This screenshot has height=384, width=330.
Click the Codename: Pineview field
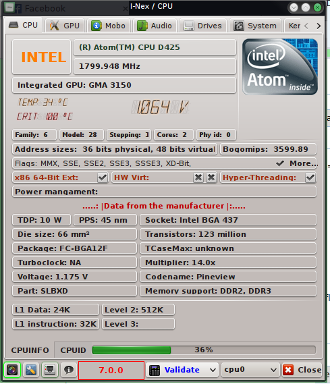pos(228,277)
